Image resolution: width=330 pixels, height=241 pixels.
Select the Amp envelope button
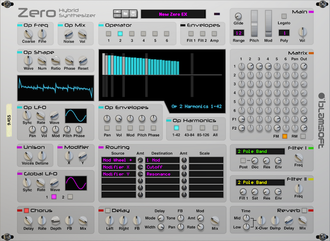click(214, 33)
